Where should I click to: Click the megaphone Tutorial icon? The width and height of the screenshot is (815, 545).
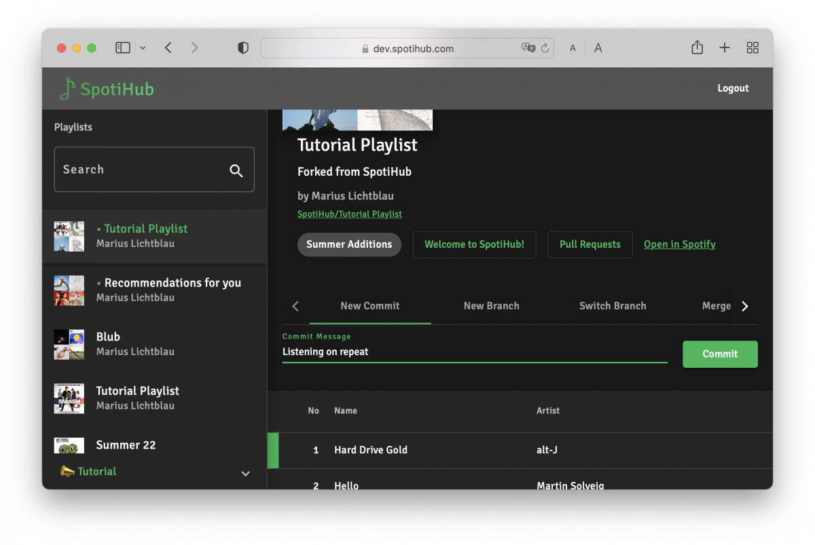(67, 471)
